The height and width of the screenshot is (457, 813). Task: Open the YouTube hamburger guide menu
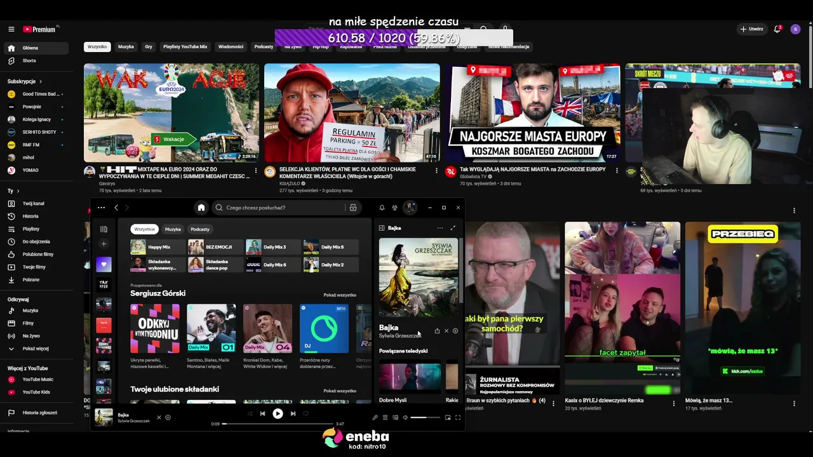11,29
